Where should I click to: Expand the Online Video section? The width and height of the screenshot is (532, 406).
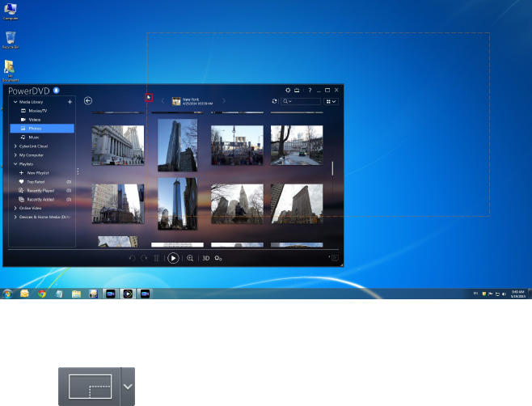click(15, 208)
